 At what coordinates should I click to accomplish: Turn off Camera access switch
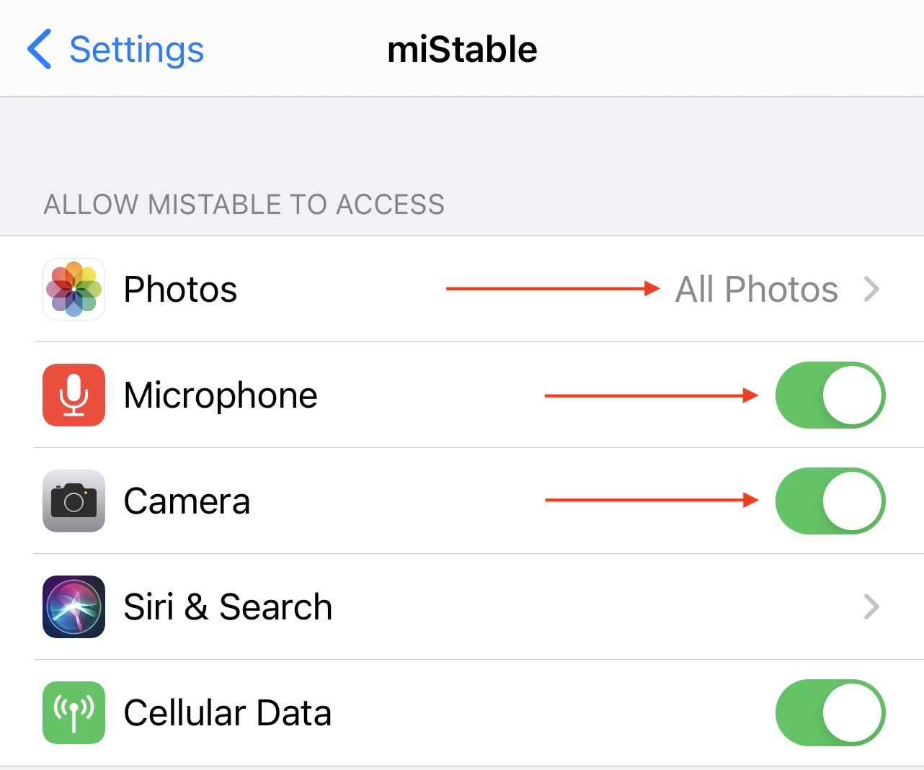[x=830, y=501]
